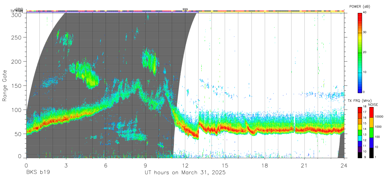The width and height of the screenshot is (387, 179).
Task: Click Range Gate tick label "200"
Action: [x=16, y=62]
